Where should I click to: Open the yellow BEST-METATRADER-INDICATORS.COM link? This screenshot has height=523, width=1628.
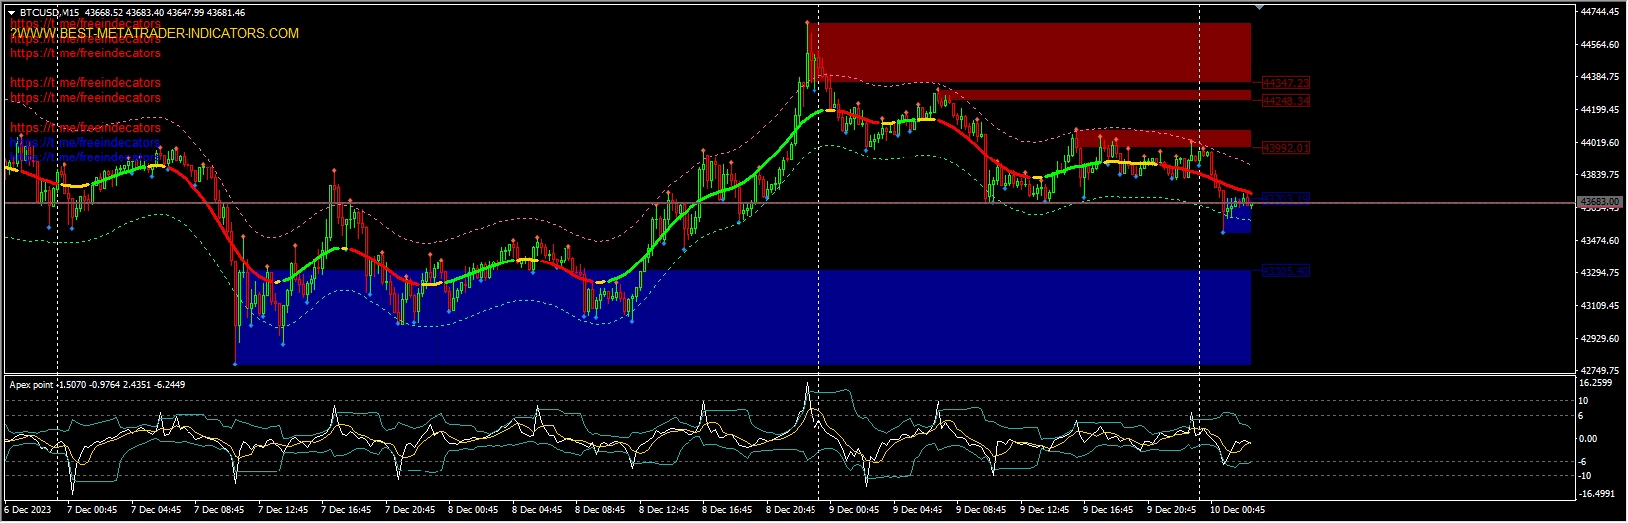click(154, 34)
